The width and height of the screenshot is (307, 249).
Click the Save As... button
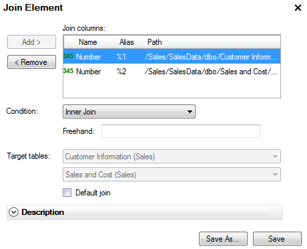pos(223,239)
